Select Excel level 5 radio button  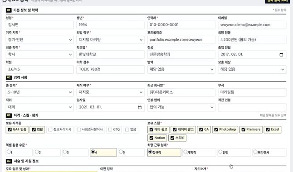pyautogui.click(x=121, y=152)
